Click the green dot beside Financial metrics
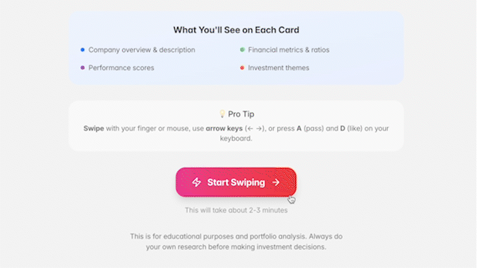The height and width of the screenshot is (268, 477). [242, 50]
